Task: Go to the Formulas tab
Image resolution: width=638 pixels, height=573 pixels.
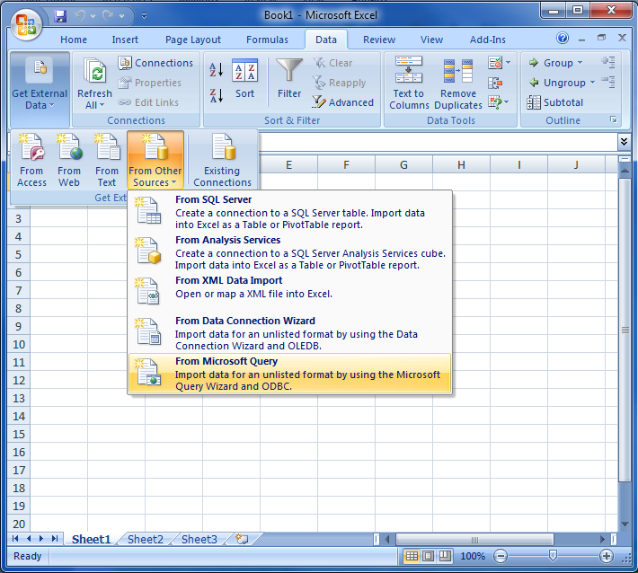Action: click(267, 40)
